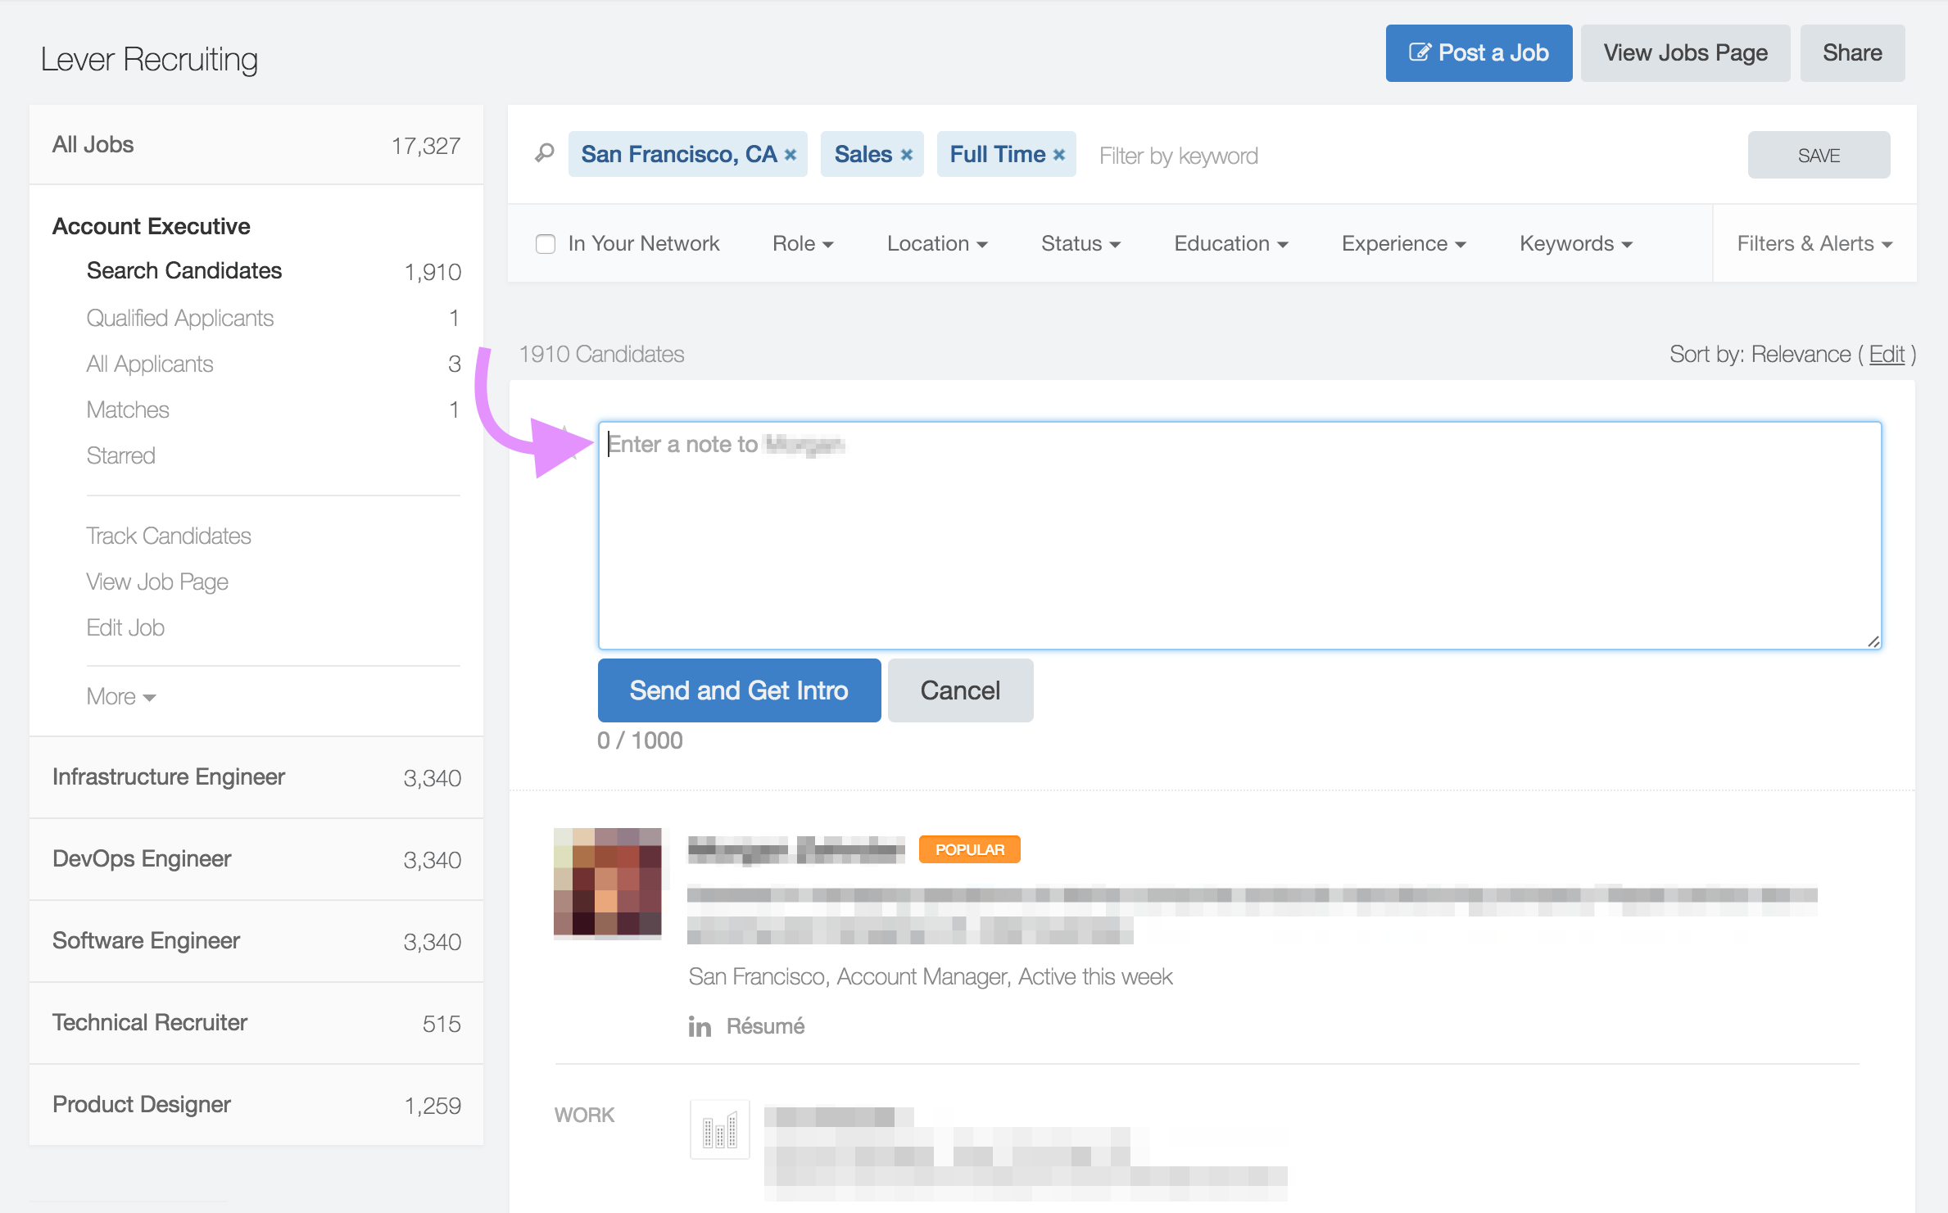
Task: Edit the sort order link
Action: tap(1887, 355)
